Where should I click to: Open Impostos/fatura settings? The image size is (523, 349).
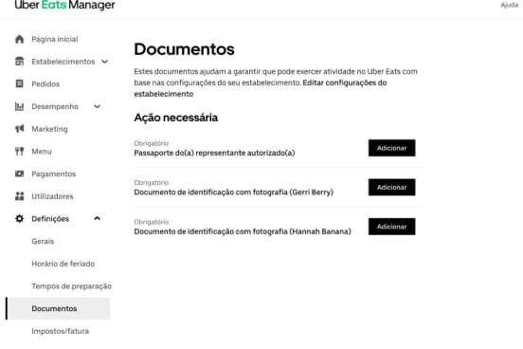[60, 331]
